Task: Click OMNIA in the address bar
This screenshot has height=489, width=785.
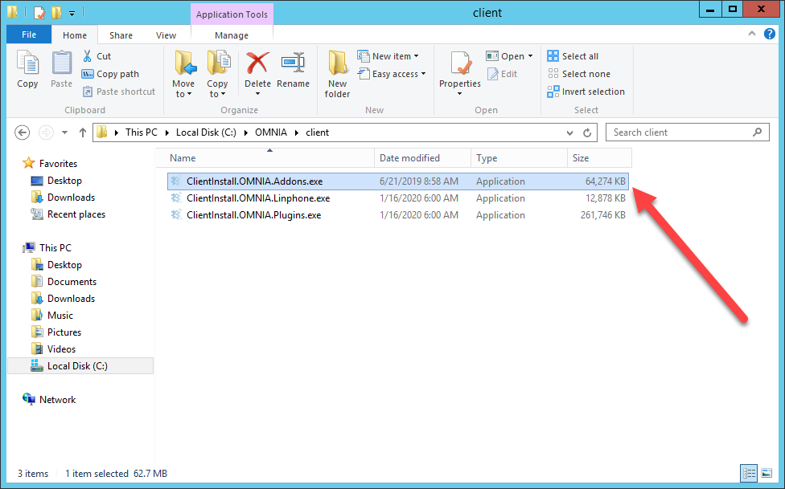Action: click(271, 132)
